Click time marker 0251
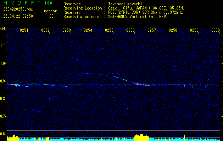This screenshot has height=141, width=223. pos(24,30)
